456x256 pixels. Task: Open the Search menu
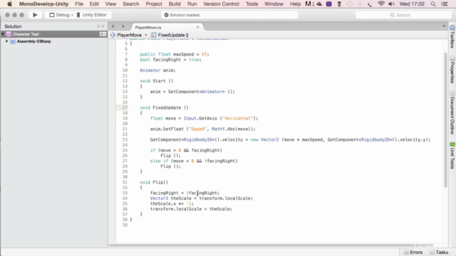tap(131, 4)
